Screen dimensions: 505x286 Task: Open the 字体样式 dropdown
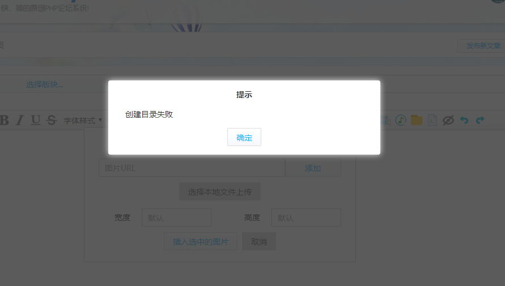coord(83,121)
